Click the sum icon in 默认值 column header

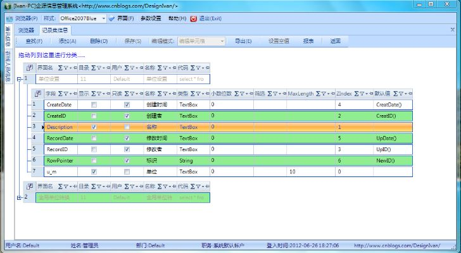(x=396, y=93)
